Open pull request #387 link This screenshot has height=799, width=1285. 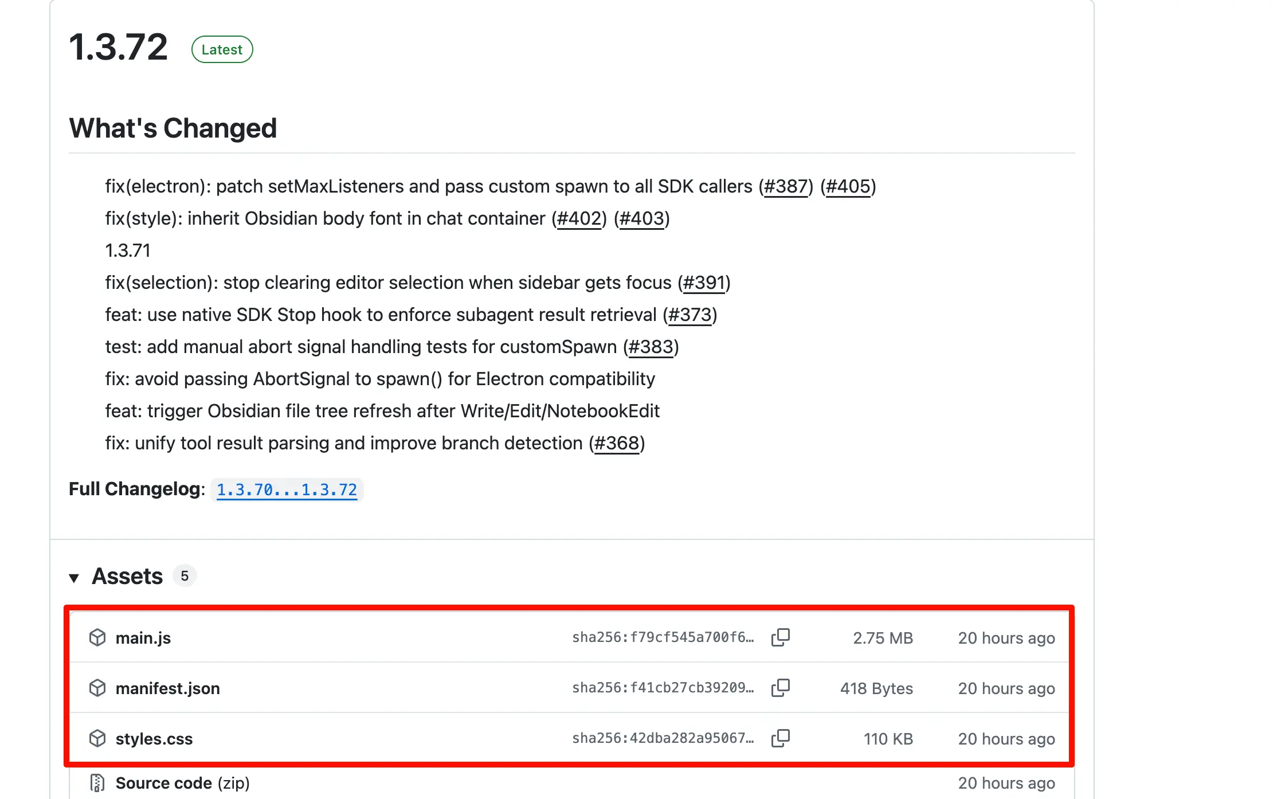786,186
